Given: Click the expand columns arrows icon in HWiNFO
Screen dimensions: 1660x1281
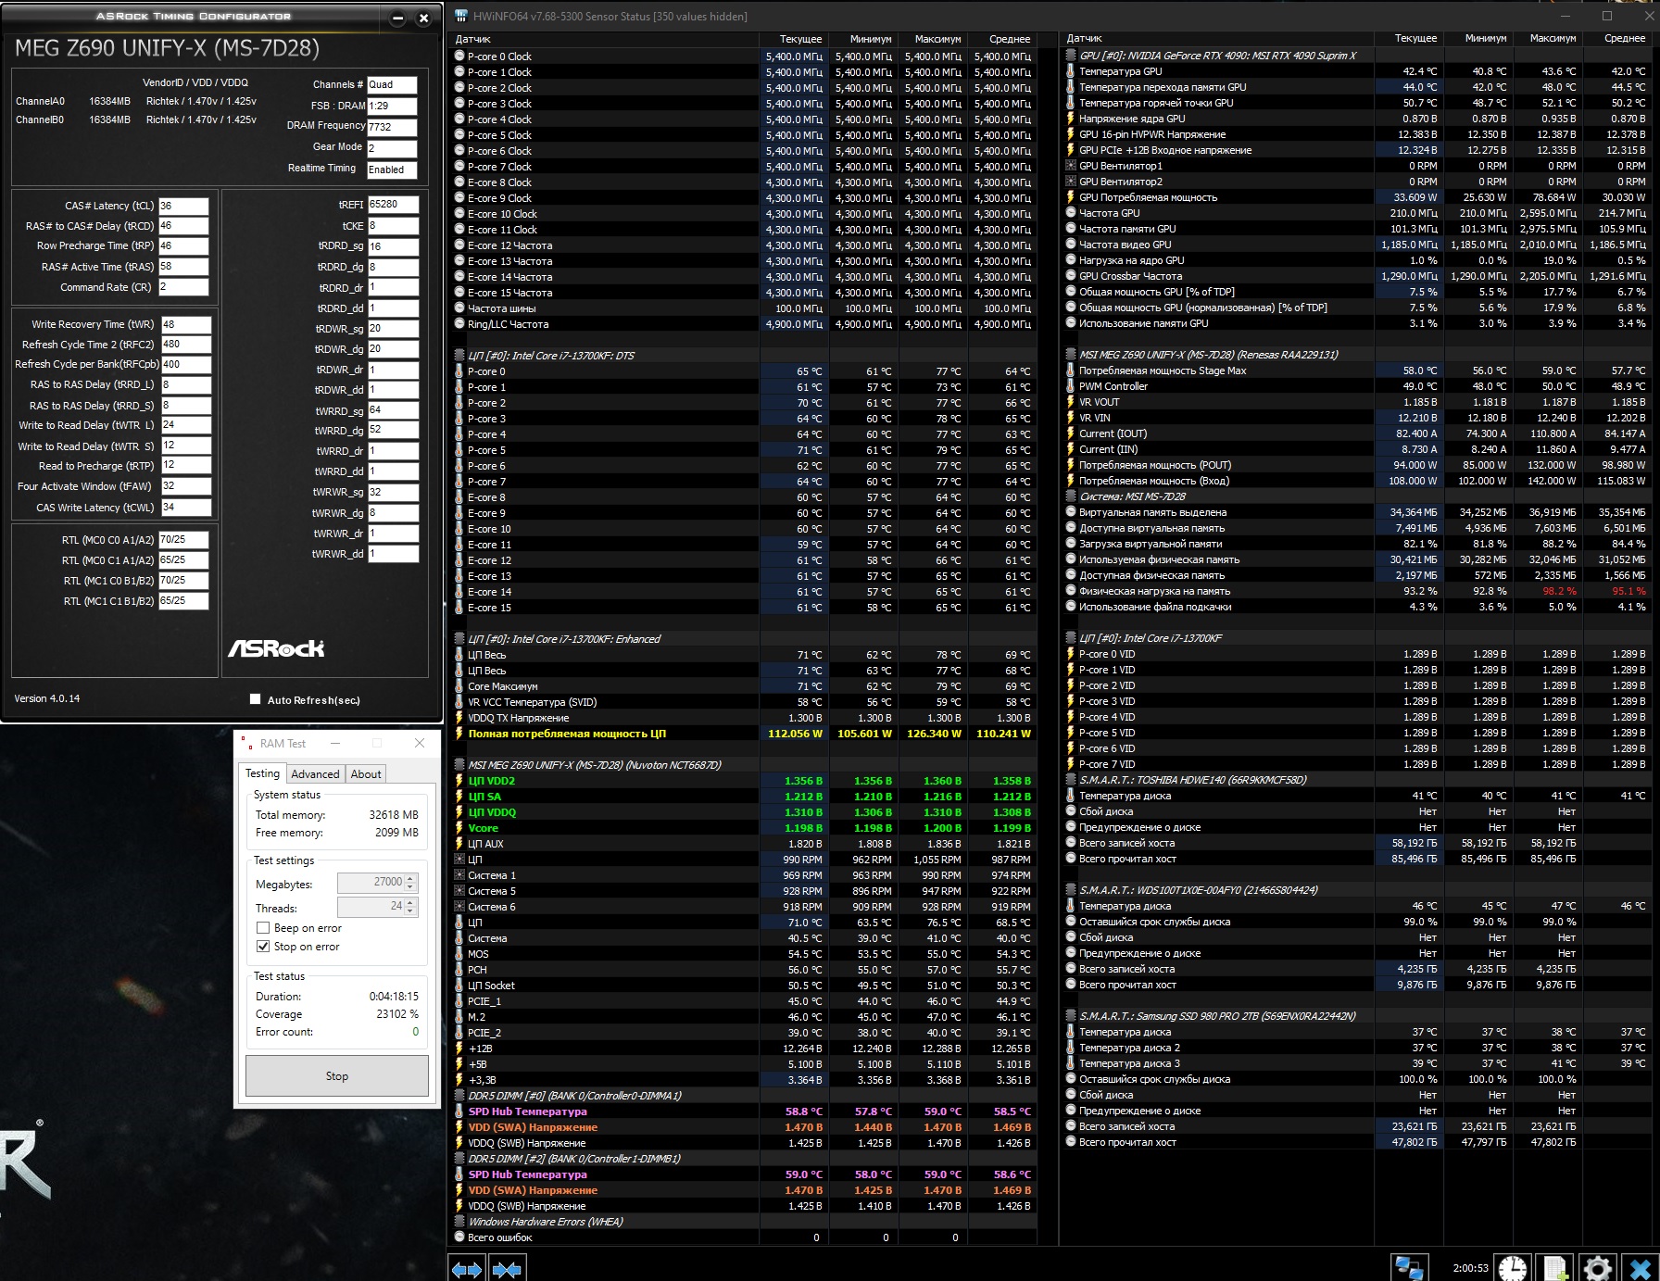Looking at the screenshot, I should (x=467, y=1269).
